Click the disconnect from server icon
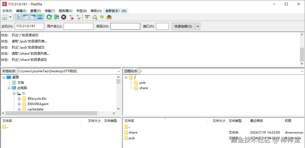This screenshot has width=305, height=148. click(71, 17)
